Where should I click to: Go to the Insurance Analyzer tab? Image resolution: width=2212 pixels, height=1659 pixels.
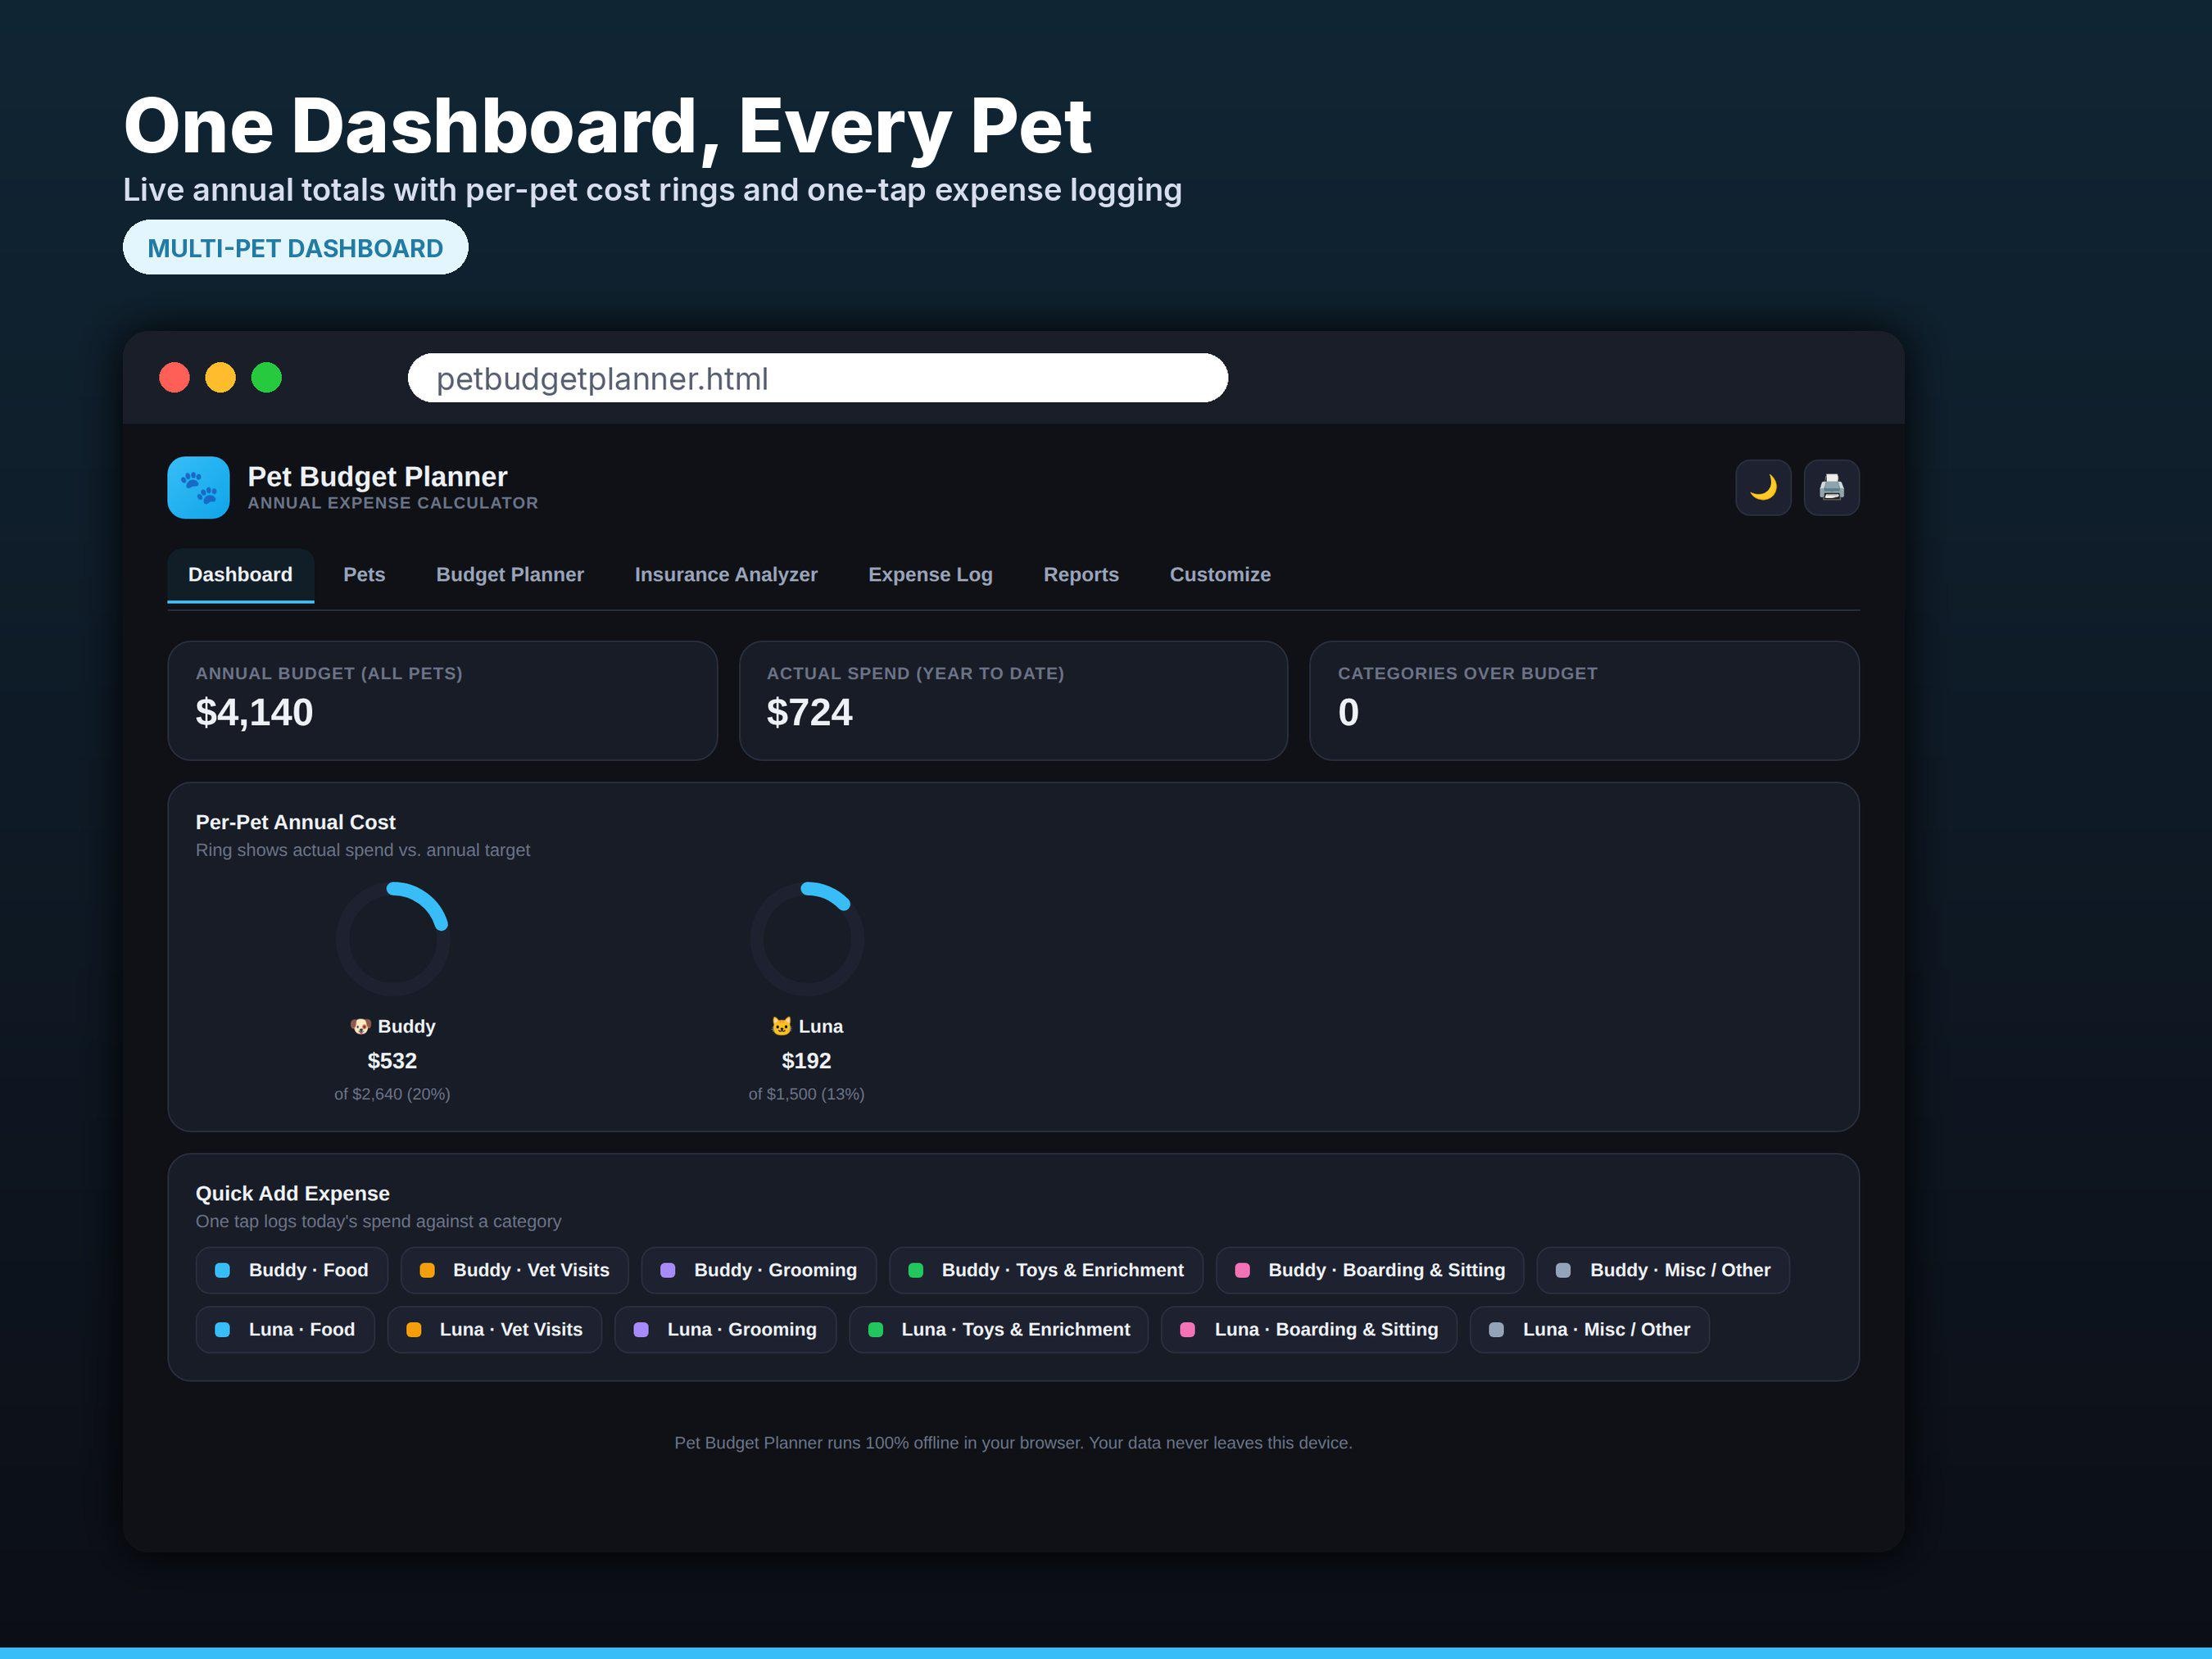point(726,575)
